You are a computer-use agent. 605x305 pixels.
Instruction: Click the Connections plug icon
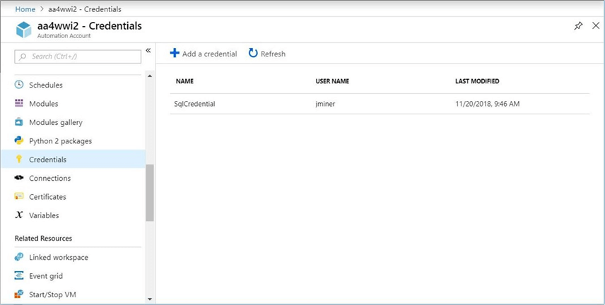19,178
